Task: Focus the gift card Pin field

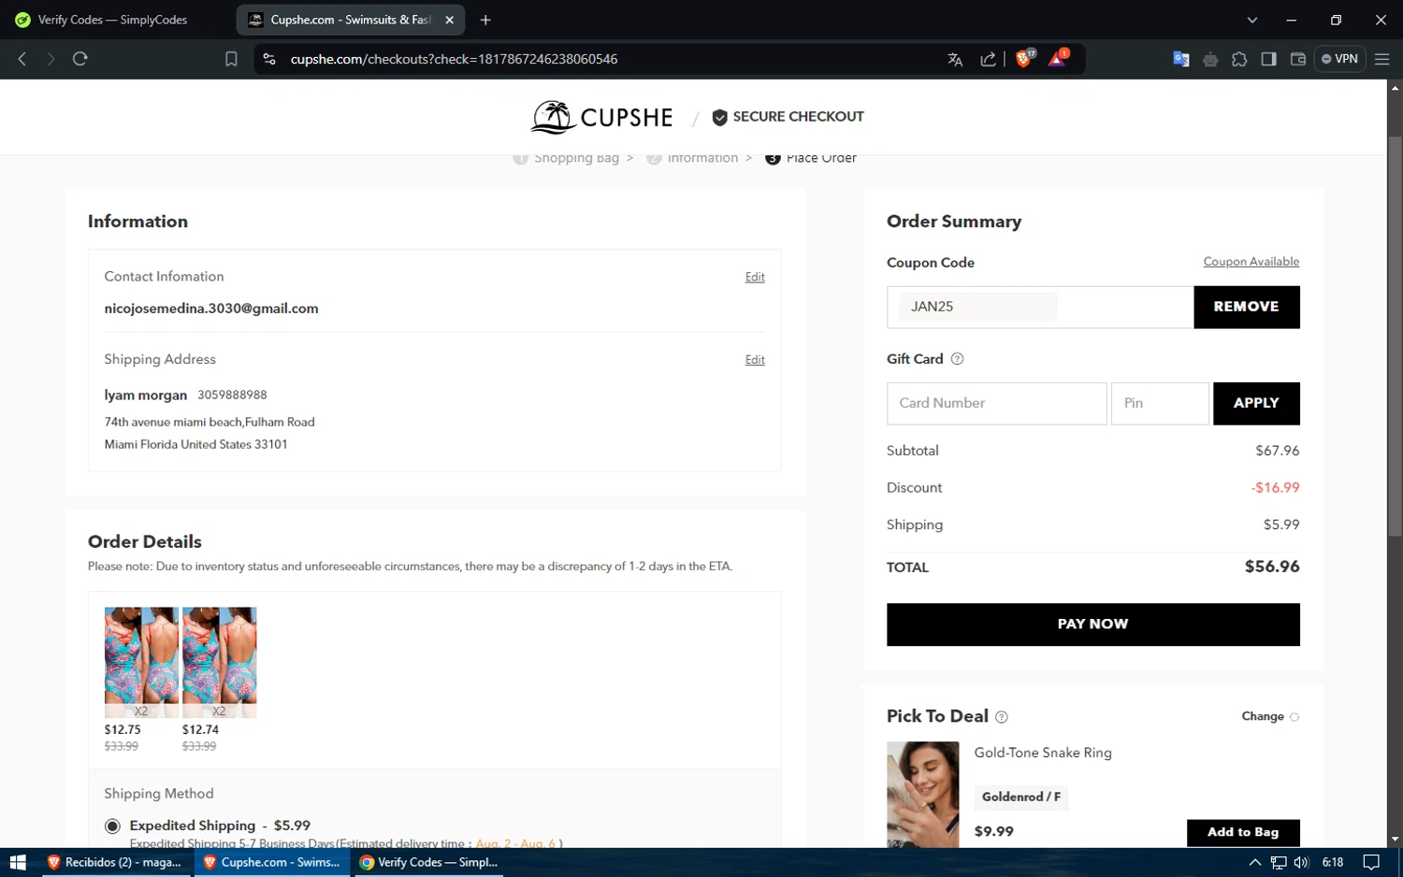Action: [x=1160, y=403]
